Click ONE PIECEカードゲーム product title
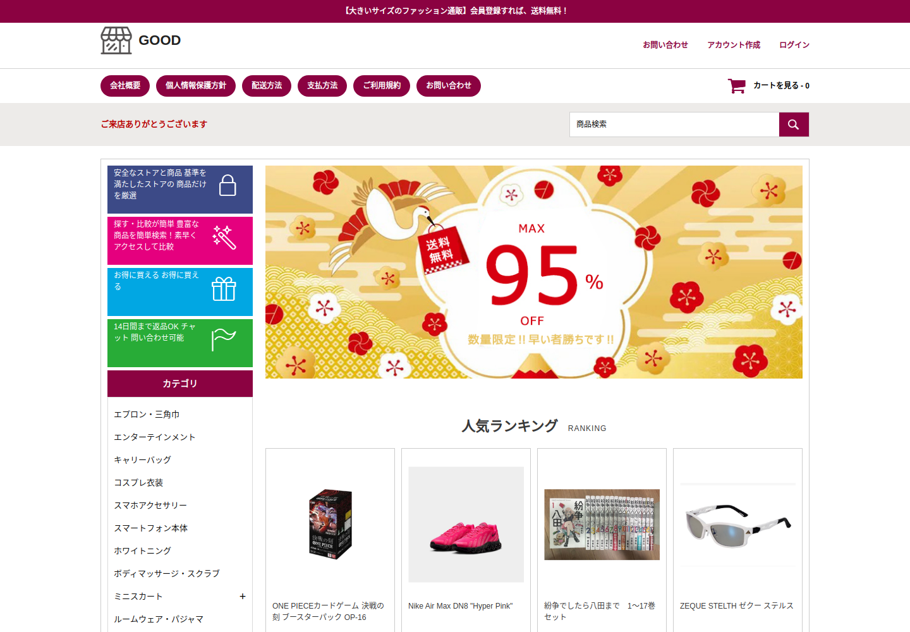The width and height of the screenshot is (910, 632). (329, 611)
